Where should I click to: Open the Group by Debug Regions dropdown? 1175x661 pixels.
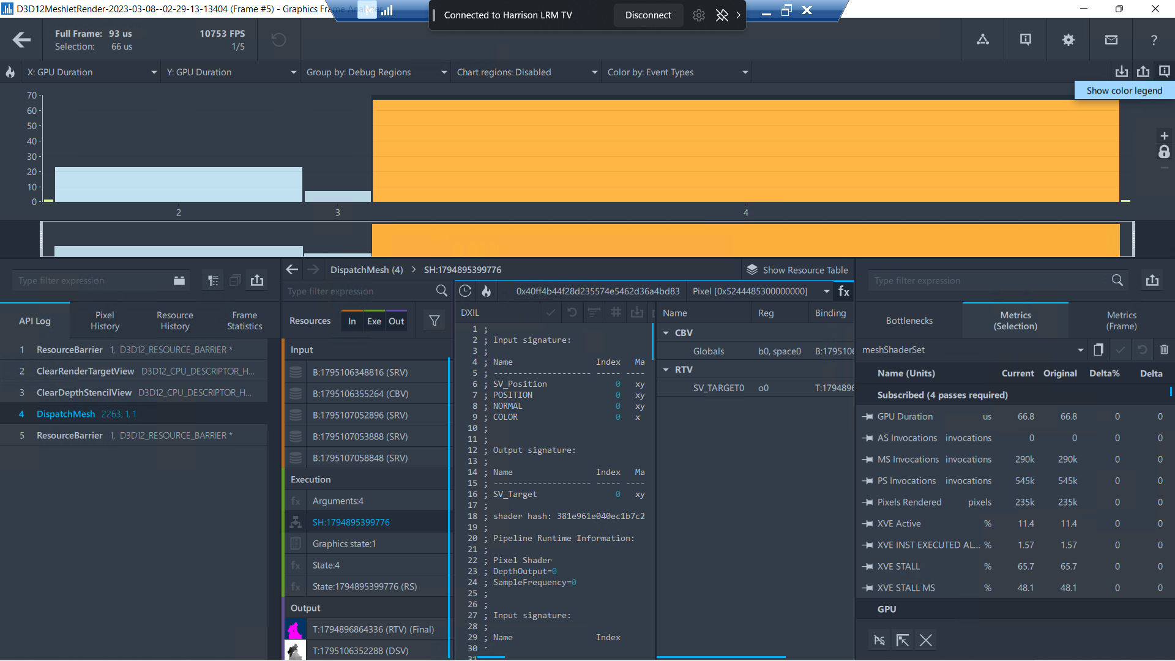pyautogui.click(x=376, y=72)
